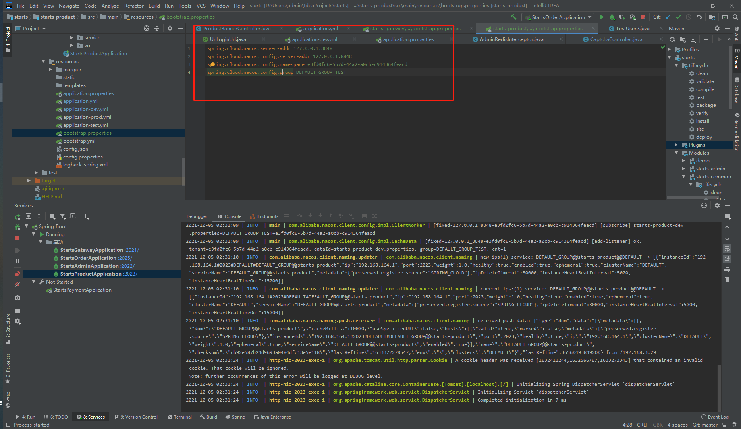Click the Git: master branch widget
Screen dimensions: 741x429
point(705,425)
